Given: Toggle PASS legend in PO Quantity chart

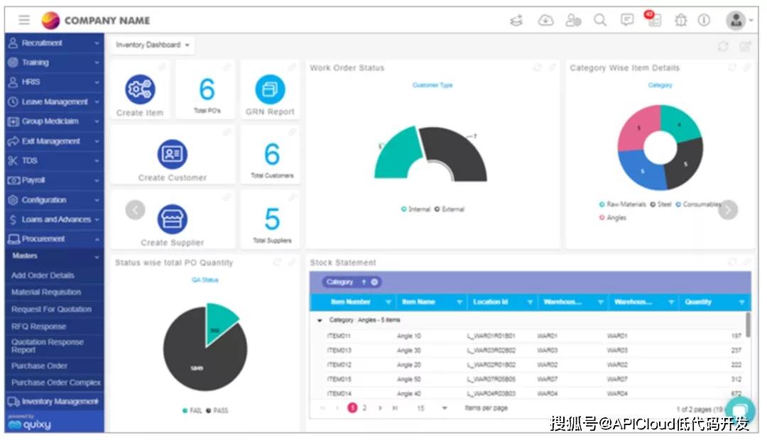Looking at the screenshot, I should pyautogui.click(x=217, y=411).
